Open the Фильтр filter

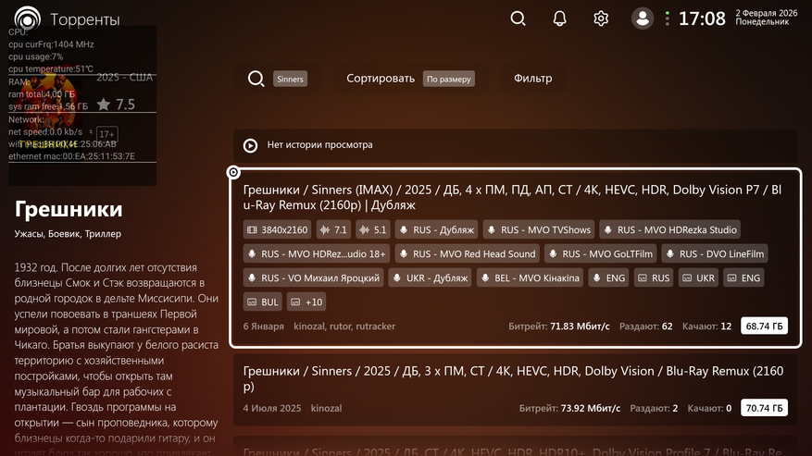[532, 78]
